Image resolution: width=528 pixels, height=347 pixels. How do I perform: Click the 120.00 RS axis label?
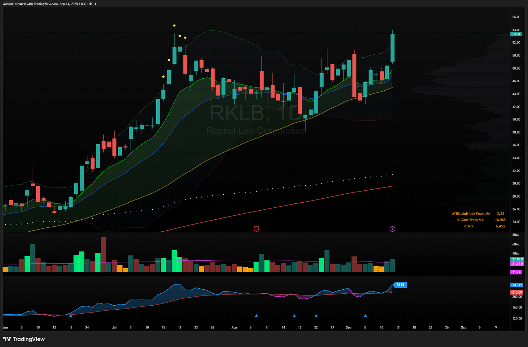click(517, 319)
